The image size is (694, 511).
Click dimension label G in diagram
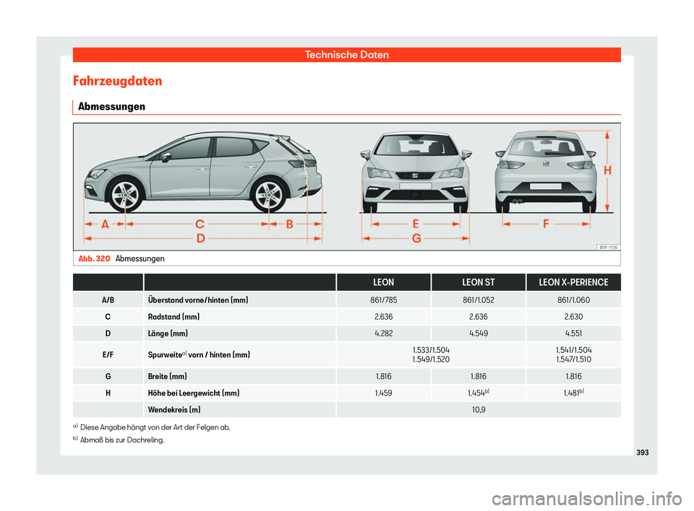click(x=416, y=239)
